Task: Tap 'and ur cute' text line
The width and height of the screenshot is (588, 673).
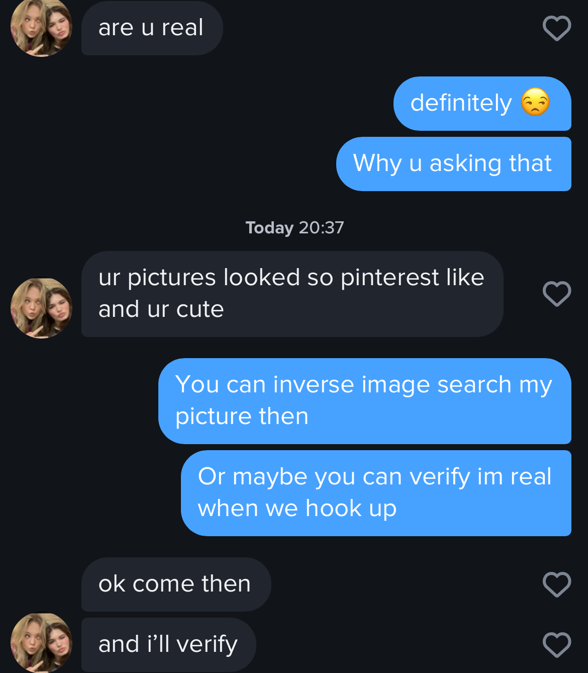Action: (x=161, y=309)
